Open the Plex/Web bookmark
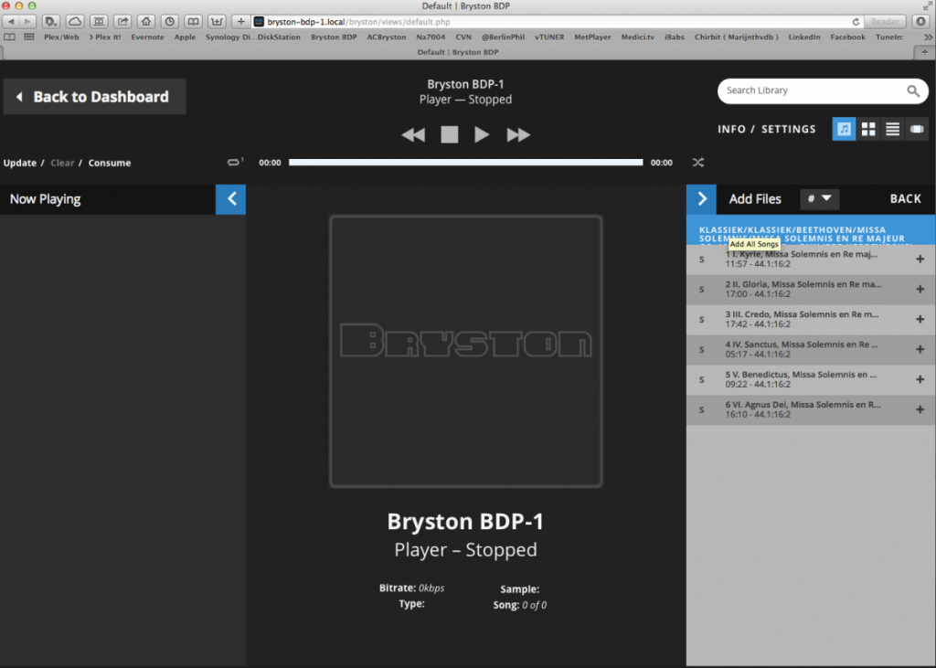The width and height of the screenshot is (936, 668). click(61, 37)
